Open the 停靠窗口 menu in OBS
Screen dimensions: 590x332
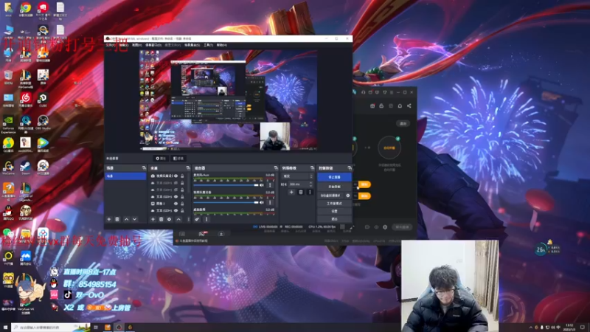pos(153,45)
